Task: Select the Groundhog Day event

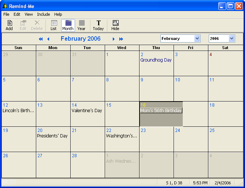Action: coord(156,60)
